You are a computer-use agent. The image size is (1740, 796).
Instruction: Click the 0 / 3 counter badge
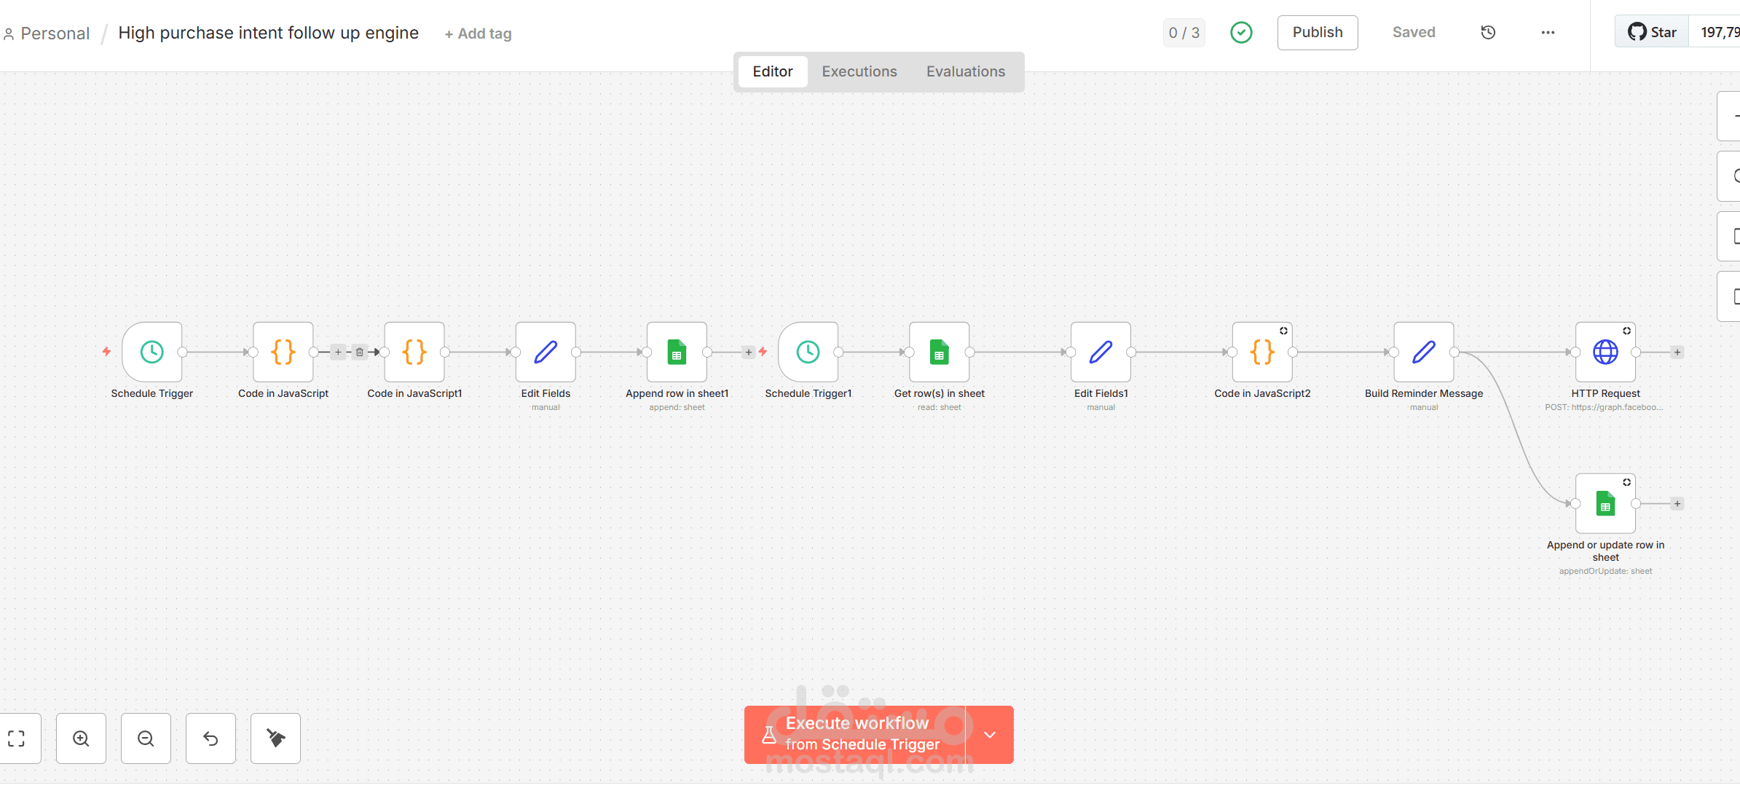(1184, 33)
